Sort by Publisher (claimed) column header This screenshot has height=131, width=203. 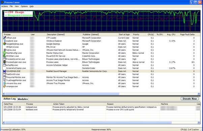click(x=99, y=34)
